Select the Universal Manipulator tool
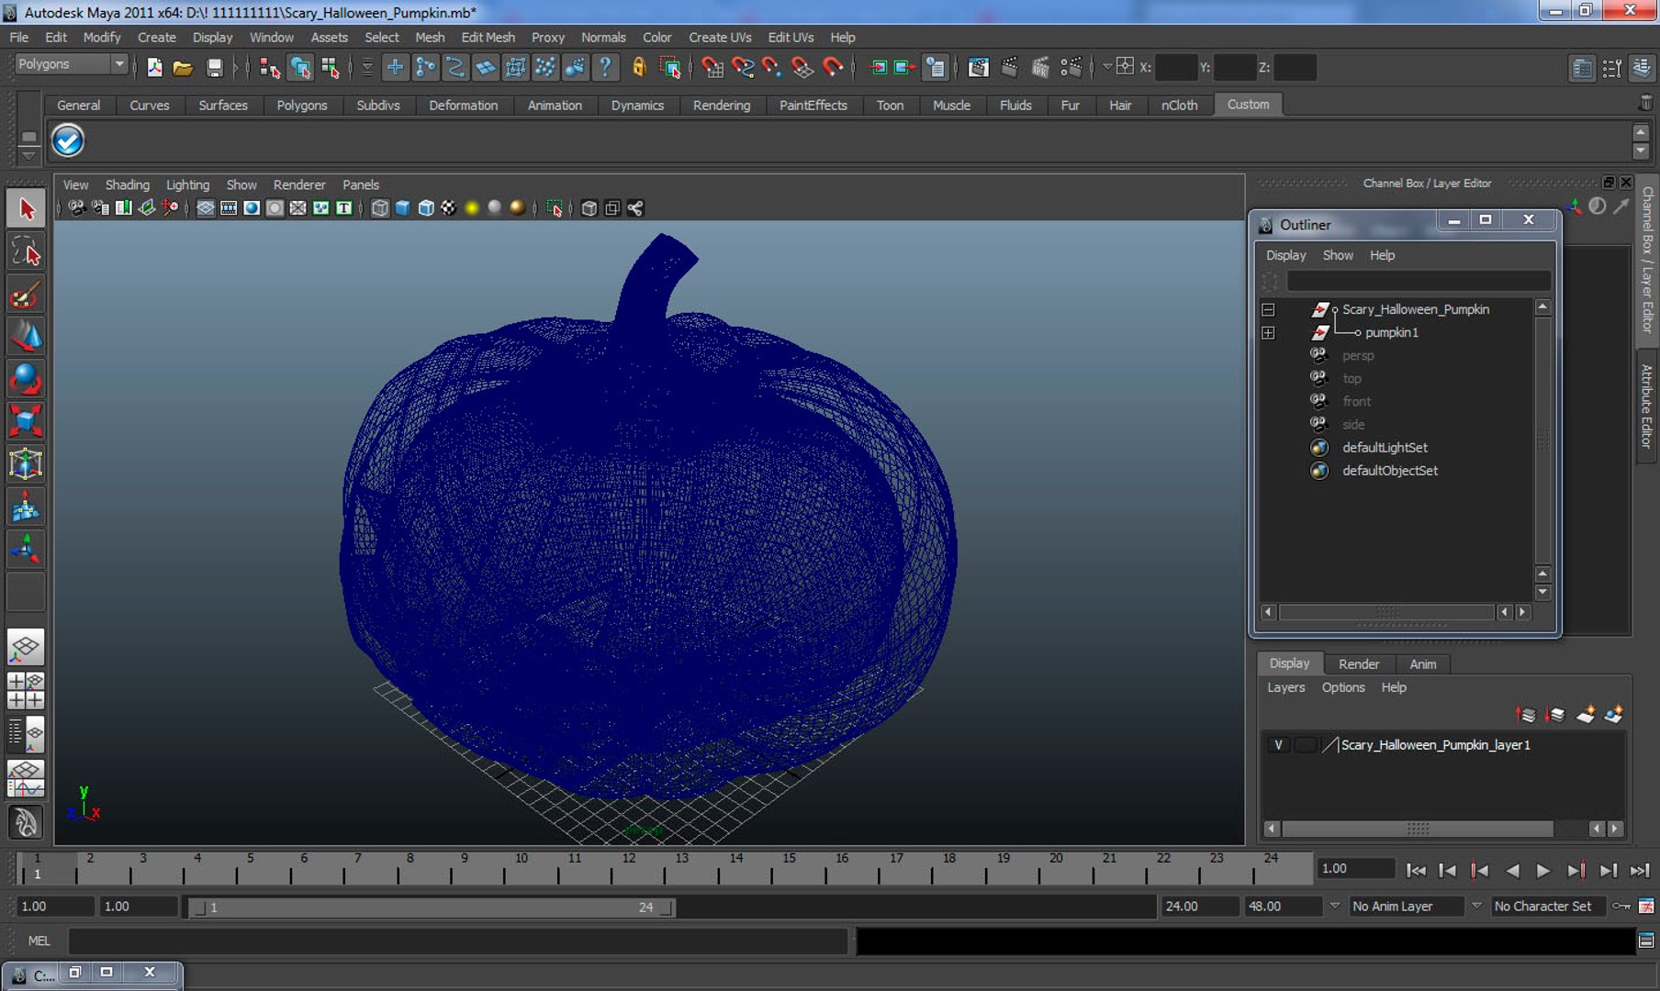This screenshot has height=991, width=1660. pos(26,463)
